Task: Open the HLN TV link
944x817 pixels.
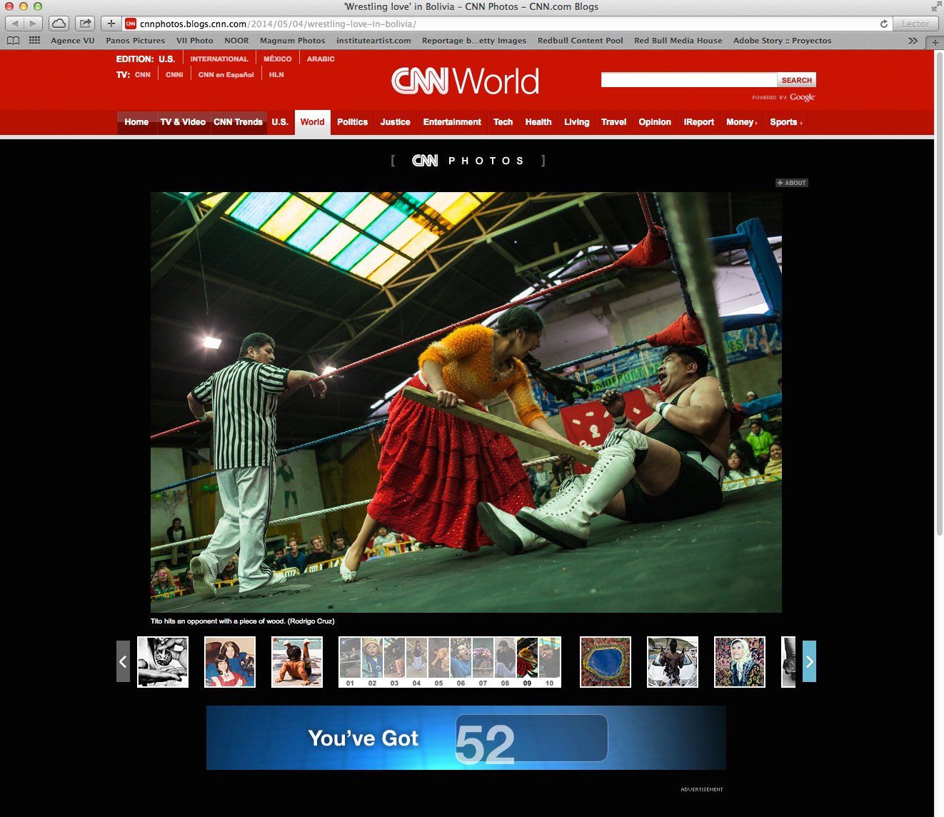Action: pos(276,74)
